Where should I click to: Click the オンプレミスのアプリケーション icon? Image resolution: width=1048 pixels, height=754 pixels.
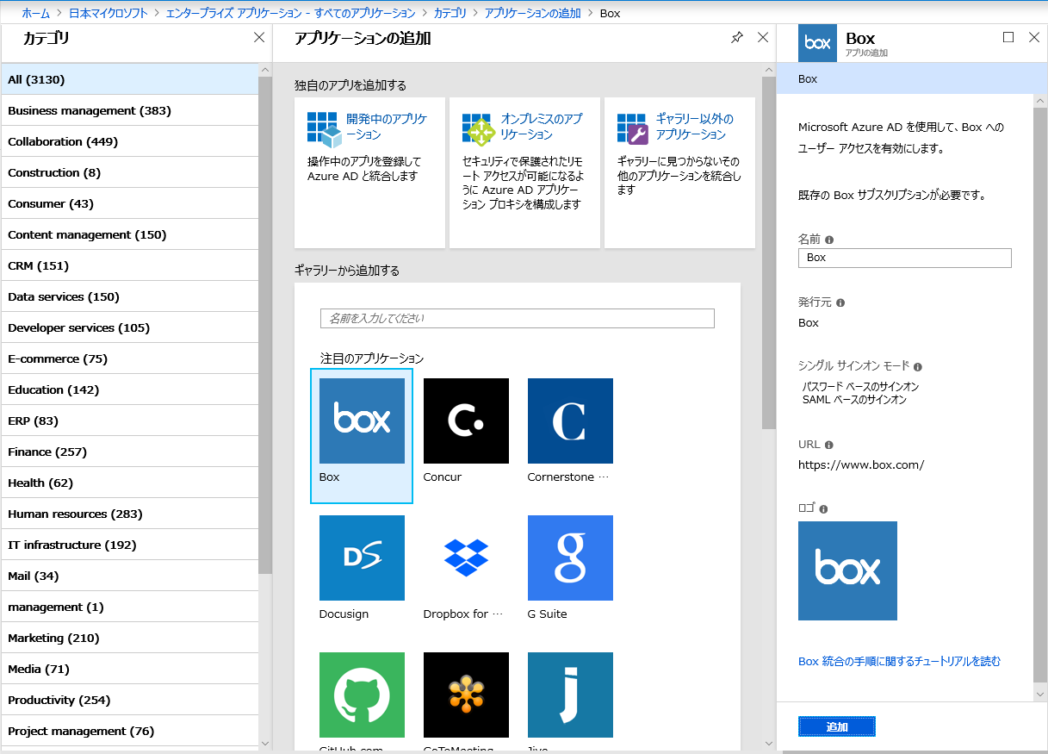(x=479, y=128)
